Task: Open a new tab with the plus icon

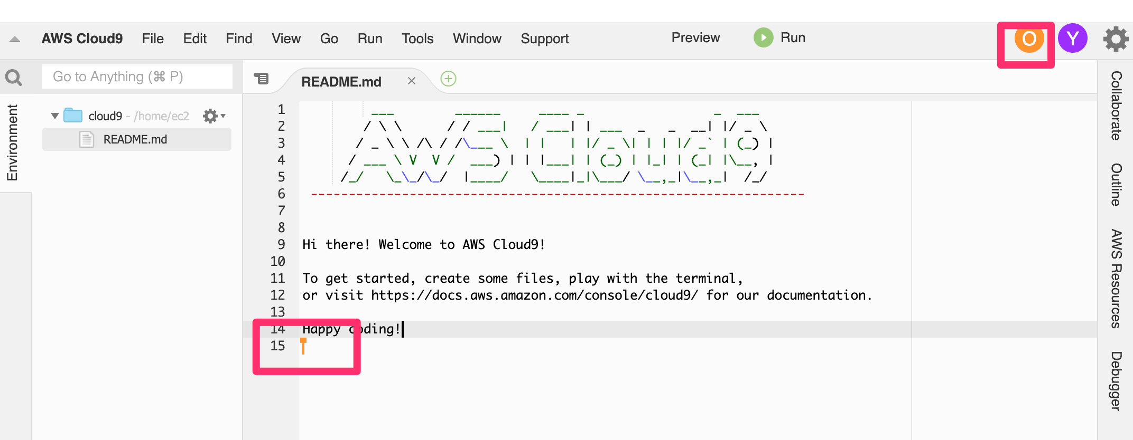Action: [x=448, y=79]
